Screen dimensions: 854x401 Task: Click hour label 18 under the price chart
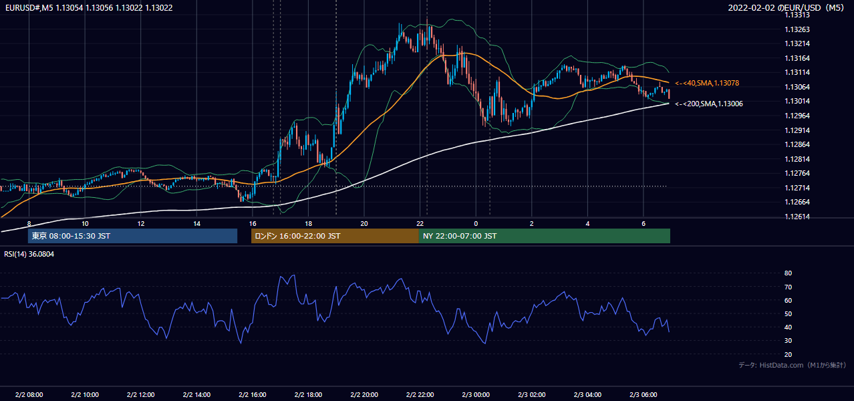(308, 223)
